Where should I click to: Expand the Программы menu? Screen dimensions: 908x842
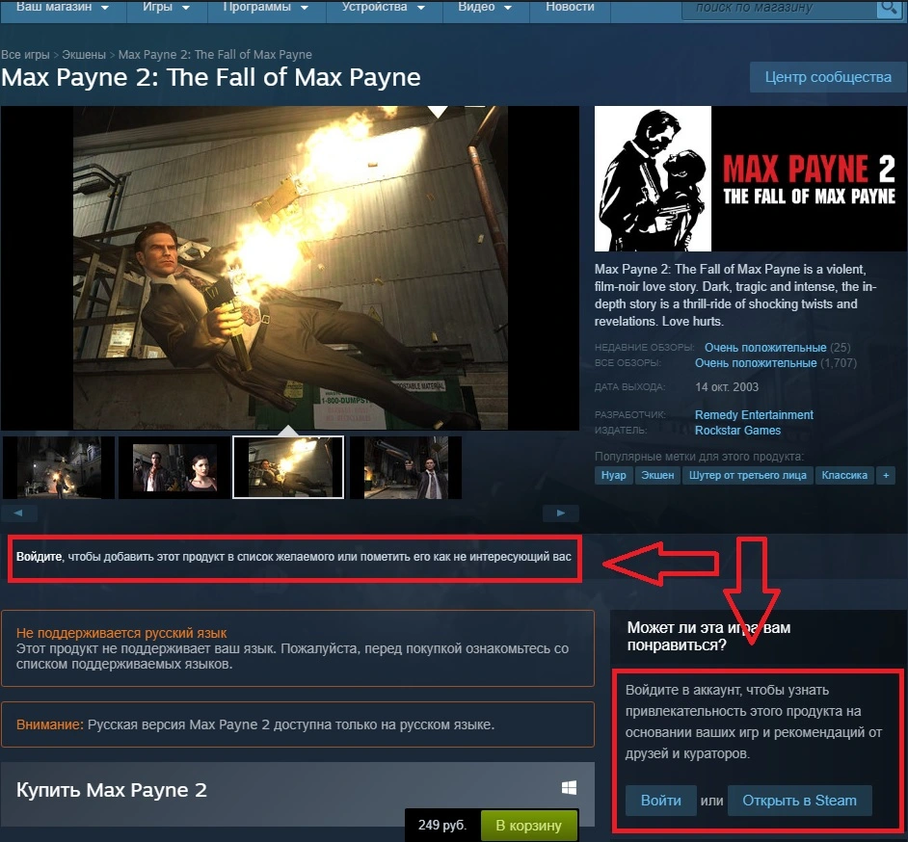(x=266, y=8)
